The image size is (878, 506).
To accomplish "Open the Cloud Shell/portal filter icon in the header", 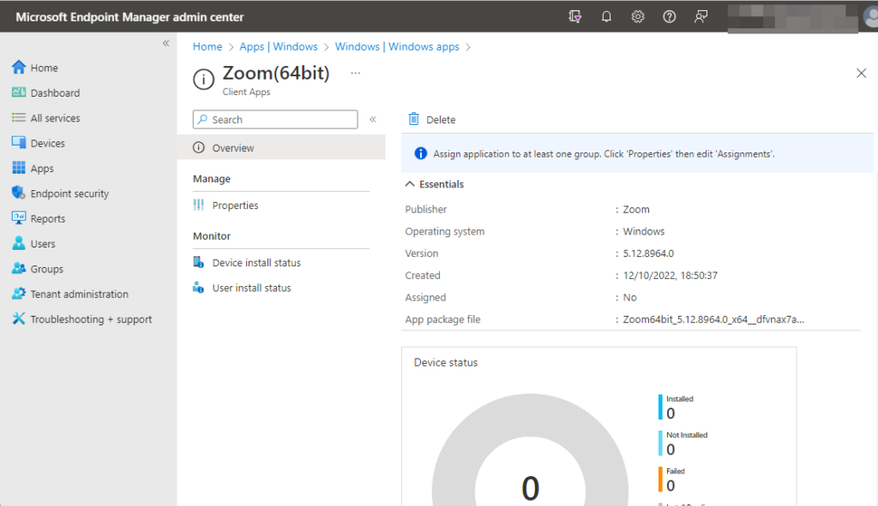I will tap(575, 17).
